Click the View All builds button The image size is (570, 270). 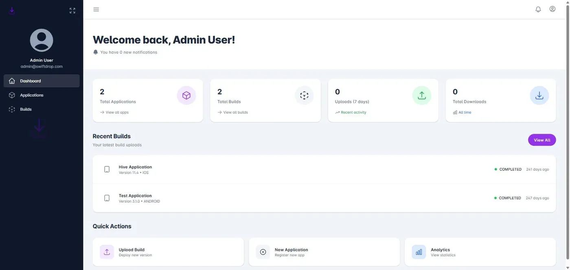542,140
